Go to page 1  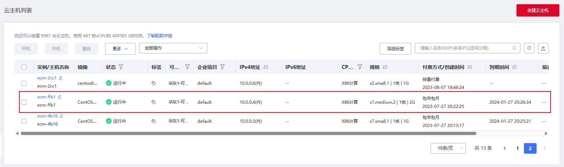pyautogui.click(x=518, y=148)
